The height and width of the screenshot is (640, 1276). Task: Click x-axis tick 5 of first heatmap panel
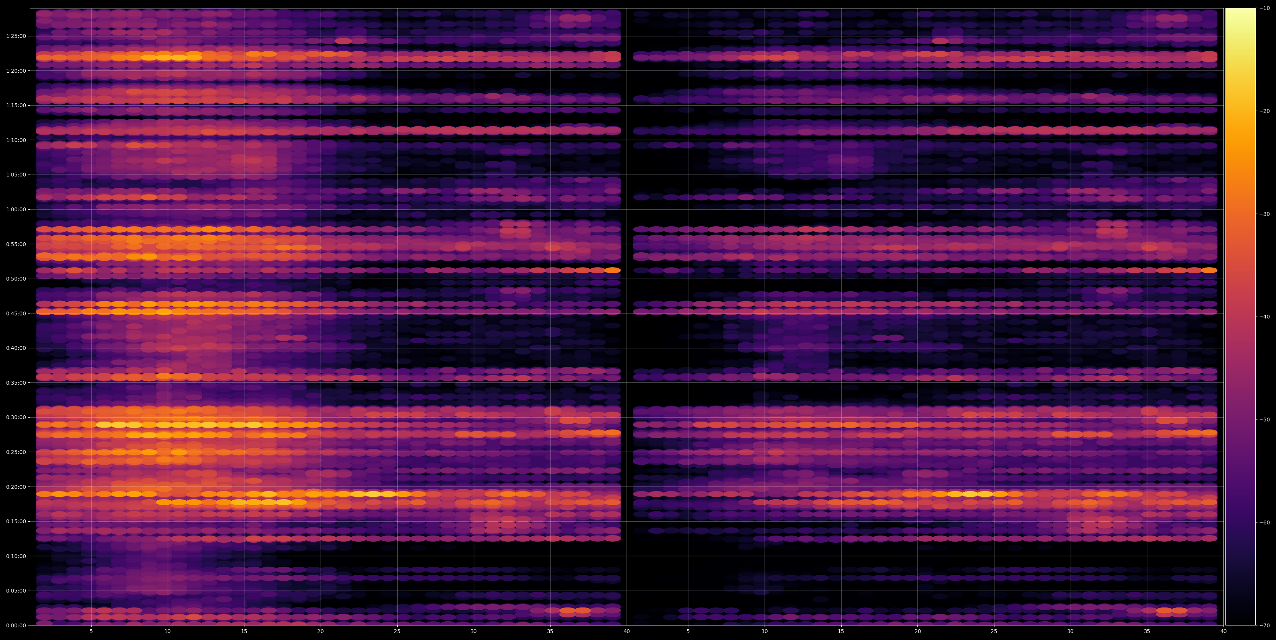(x=91, y=632)
